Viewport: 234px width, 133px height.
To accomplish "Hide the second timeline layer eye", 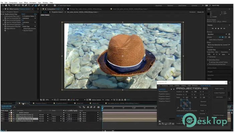I will pyautogui.click(x=2, y=115).
